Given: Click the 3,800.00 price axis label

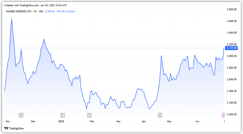Looking at the screenshot, I should 231,9.
